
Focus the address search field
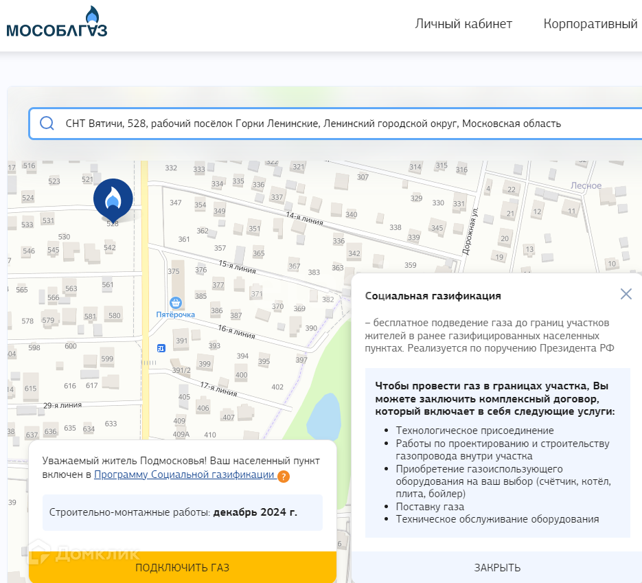pyautogui.click(x=336, y=124)
